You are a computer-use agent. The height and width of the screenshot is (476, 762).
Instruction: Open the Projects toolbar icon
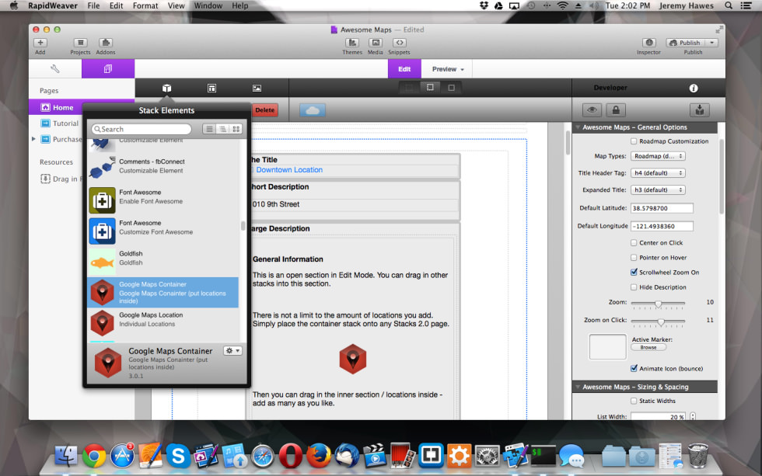80,43
